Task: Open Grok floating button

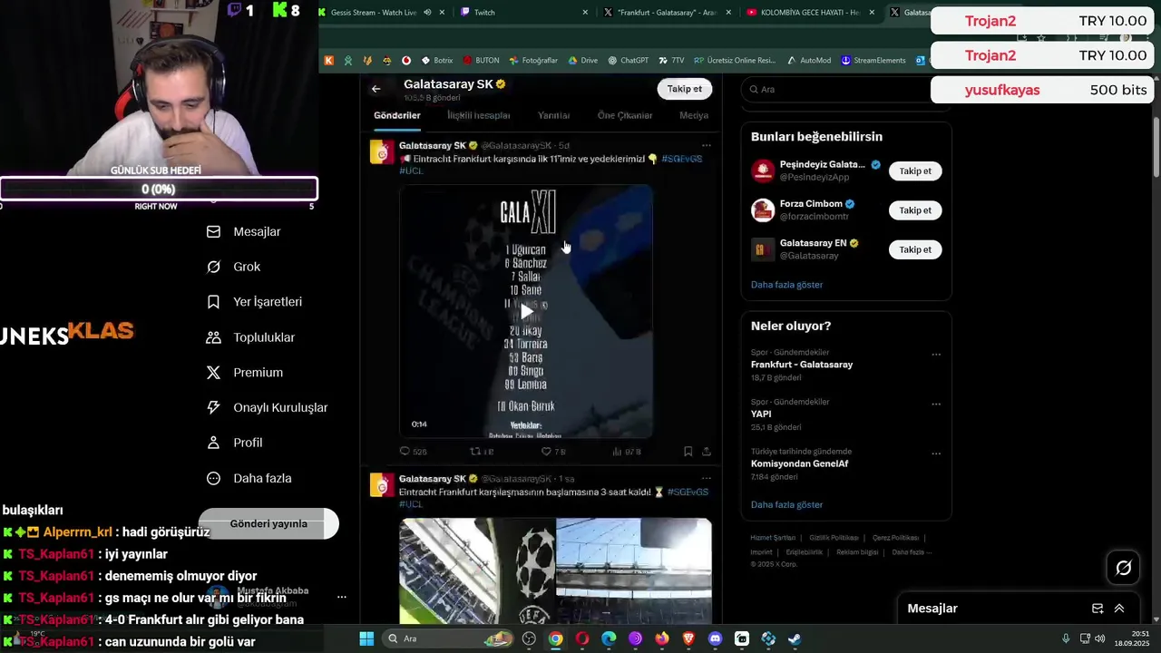Action: point(1123,568)
